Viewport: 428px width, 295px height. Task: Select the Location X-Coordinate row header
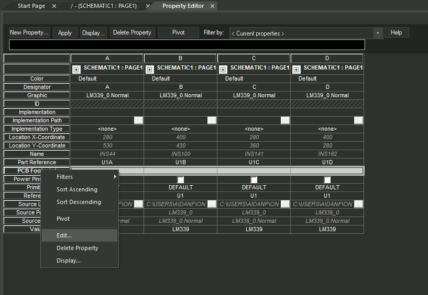click(x=37, y=137)
